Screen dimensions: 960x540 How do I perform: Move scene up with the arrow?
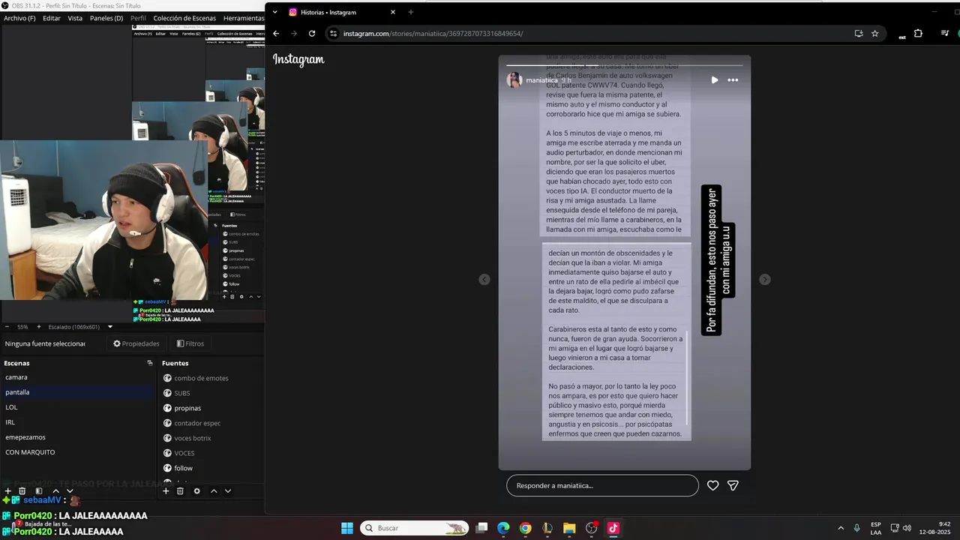click(55, 491)
